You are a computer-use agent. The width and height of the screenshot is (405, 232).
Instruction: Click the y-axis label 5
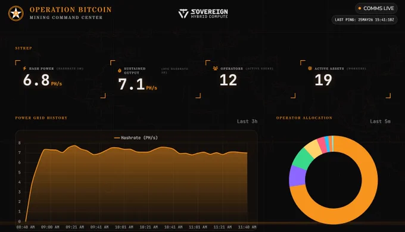[20, 173]
